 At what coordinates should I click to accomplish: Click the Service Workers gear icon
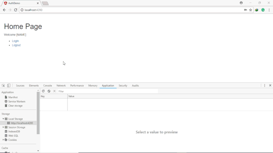(6, 101)
